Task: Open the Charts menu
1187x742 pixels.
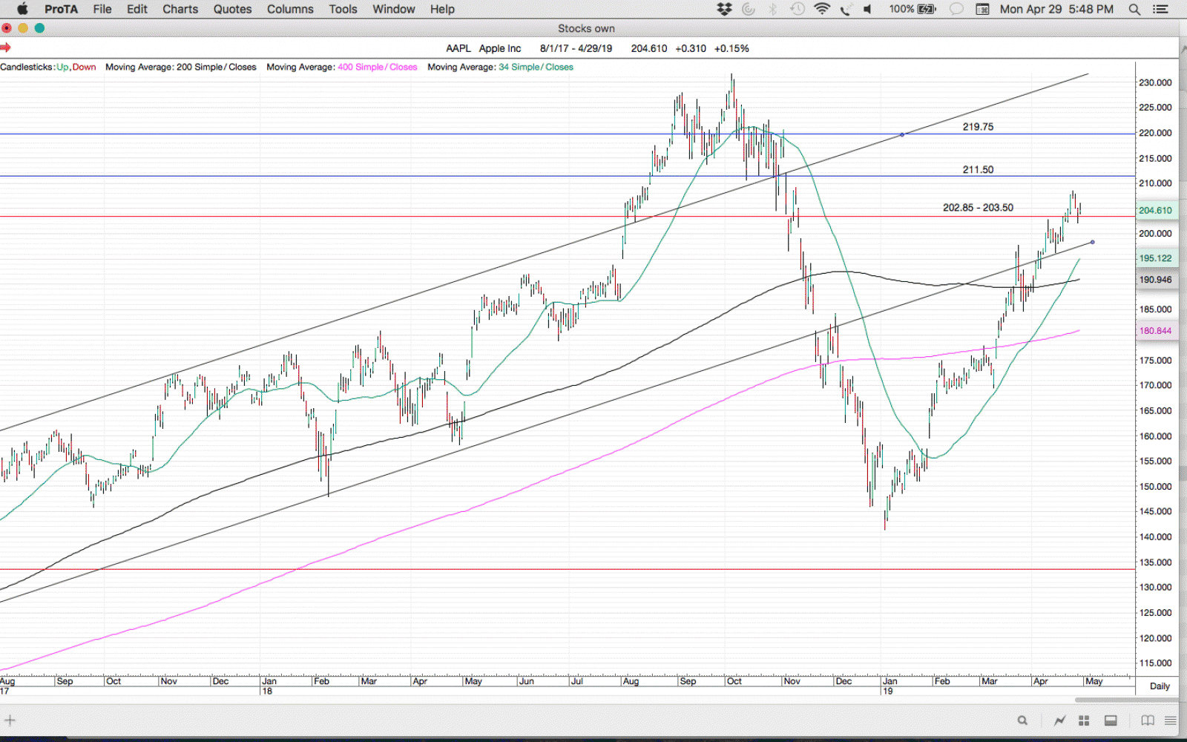Action: (x=180, y=9)
